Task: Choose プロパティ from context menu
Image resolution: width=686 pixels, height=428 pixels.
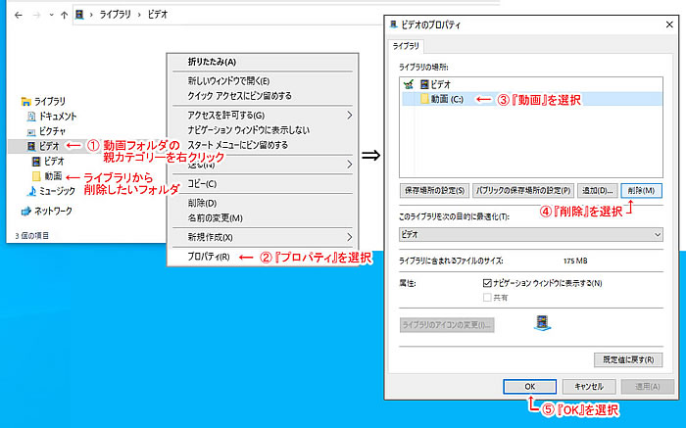Action: pyautogui.click(x=209, y=258)
